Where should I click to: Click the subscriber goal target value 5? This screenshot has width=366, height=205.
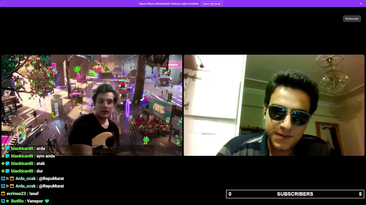pyautogui.click(x=360, y=194)
